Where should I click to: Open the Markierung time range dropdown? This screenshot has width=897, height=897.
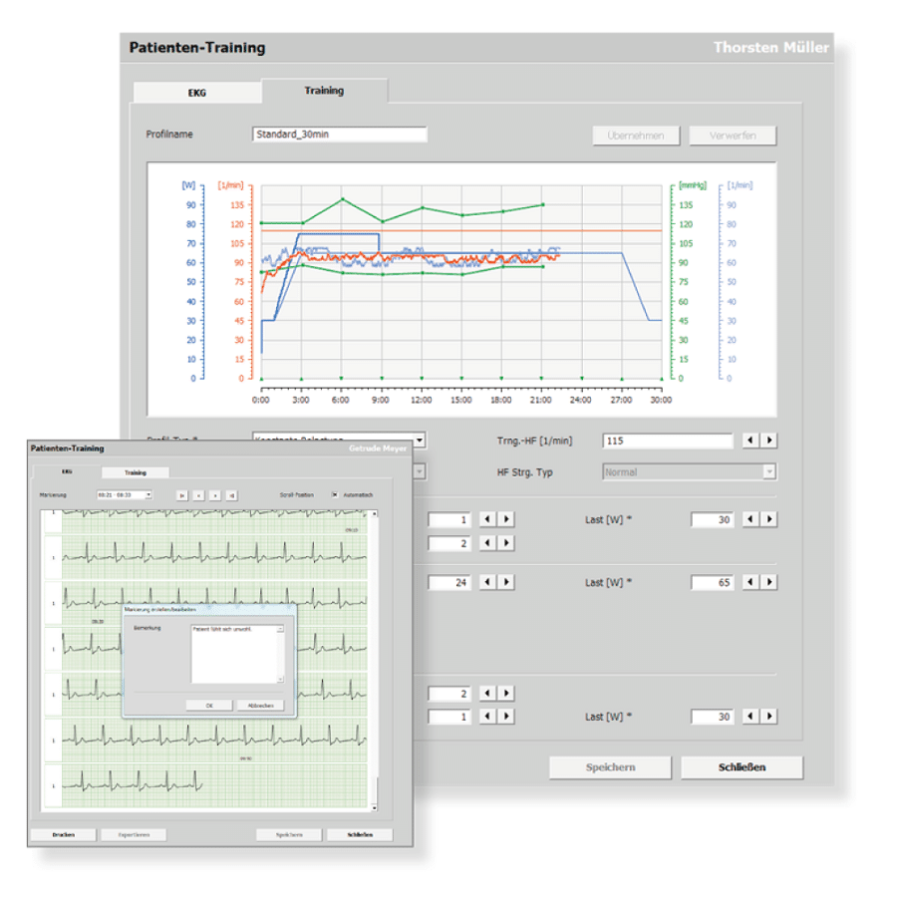pos(149,494)
